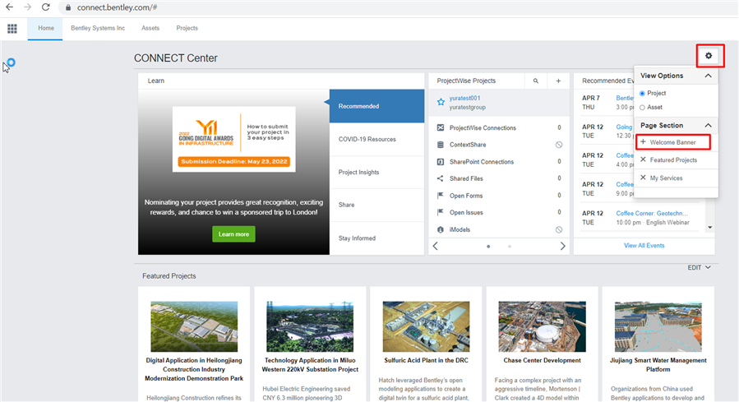Open the yuratest001 project link
739x402 pixels.
pyautogui.click(x=464, y=98)
